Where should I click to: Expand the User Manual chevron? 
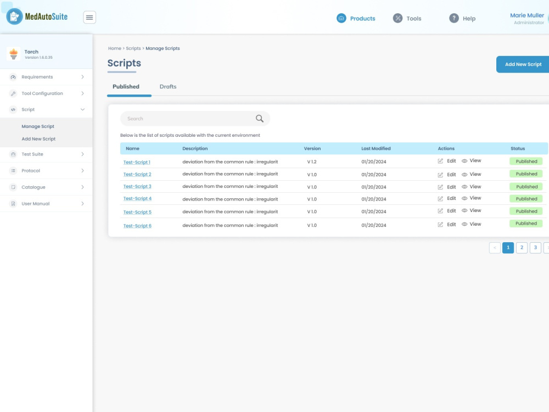[83, 204]
